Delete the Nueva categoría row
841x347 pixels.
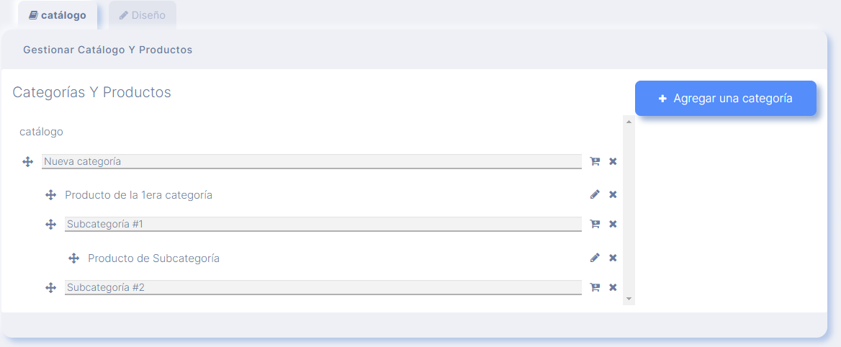coord(613,161)
